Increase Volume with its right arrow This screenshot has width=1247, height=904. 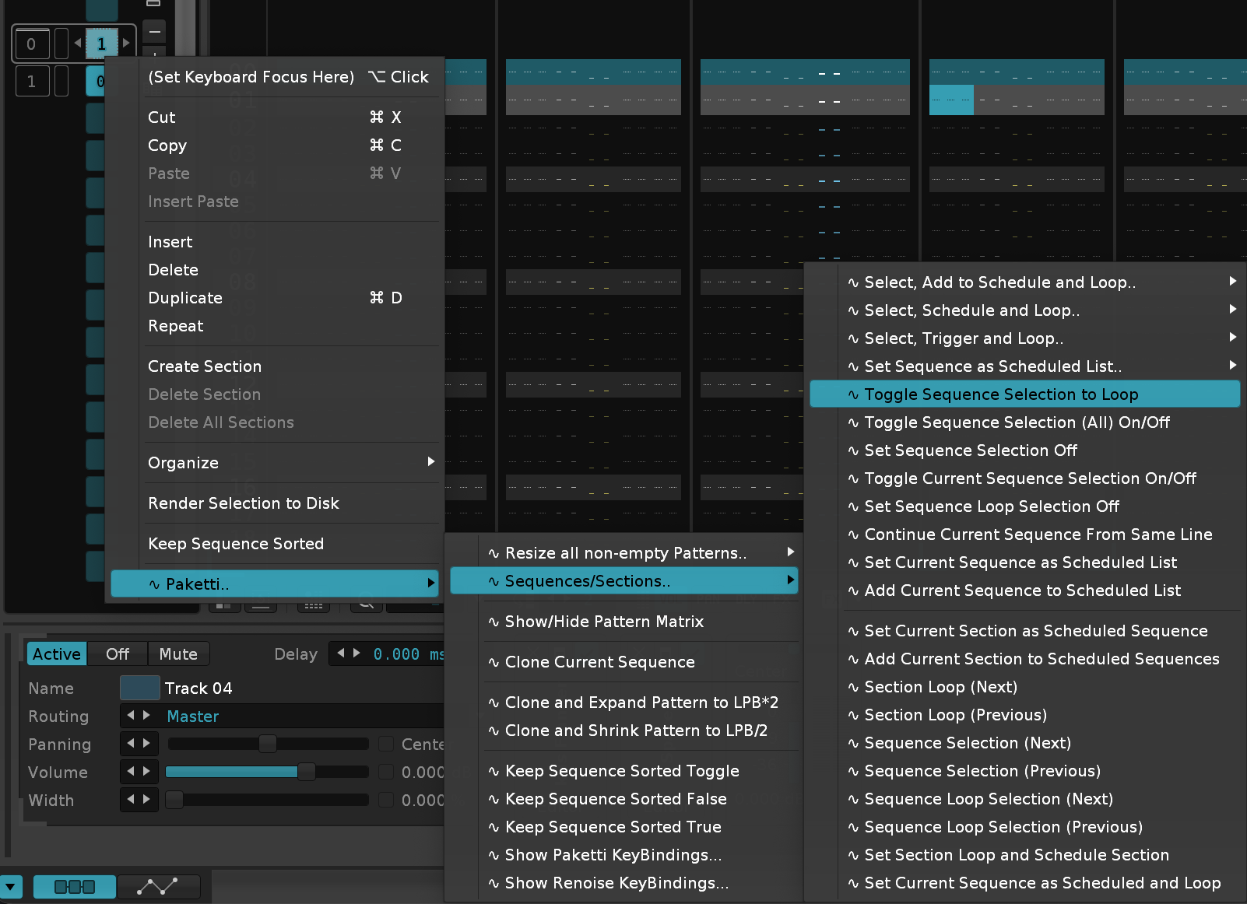pyautogui.click(x=147, y=772)
